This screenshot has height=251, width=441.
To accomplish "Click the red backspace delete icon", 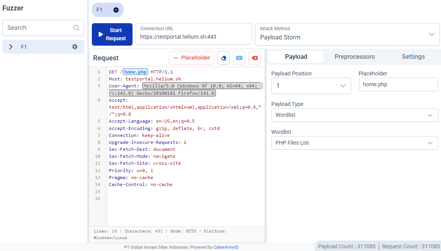I will [x=255, y=58].
